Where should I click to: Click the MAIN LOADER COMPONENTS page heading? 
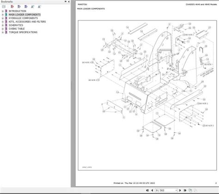coord(91,9)
